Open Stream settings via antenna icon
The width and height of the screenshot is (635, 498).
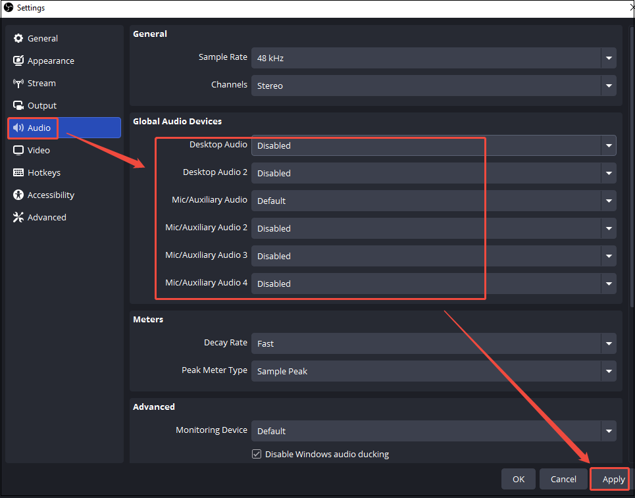point(18,83)
